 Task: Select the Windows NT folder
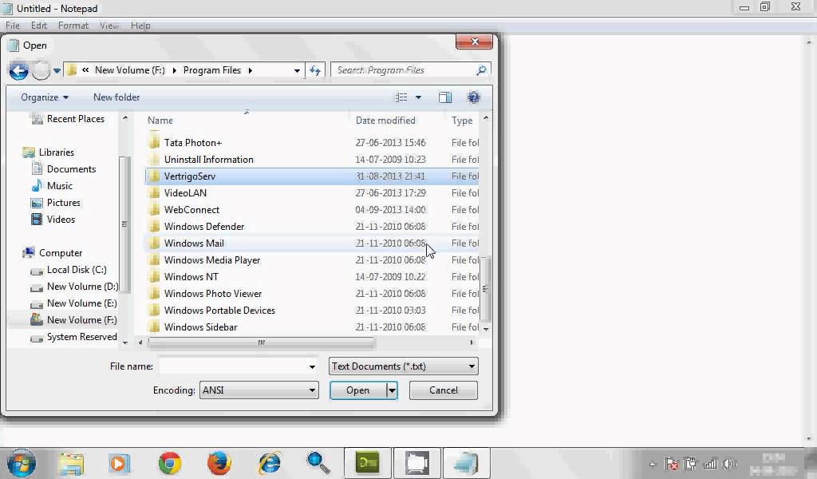point(312,277)
